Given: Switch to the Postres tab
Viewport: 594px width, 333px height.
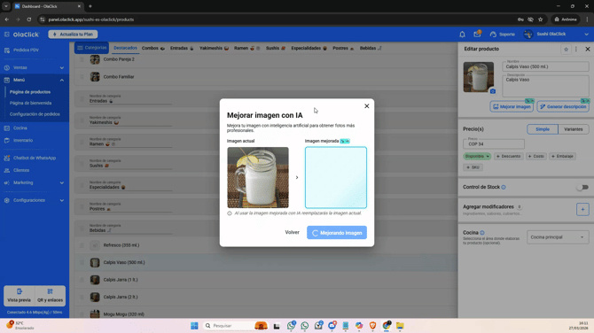Looking at the screenshot, I should [343, 48].
